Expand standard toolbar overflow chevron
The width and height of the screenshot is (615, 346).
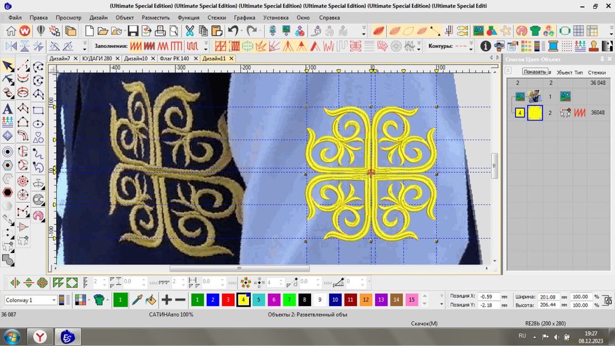pos(364,31)
